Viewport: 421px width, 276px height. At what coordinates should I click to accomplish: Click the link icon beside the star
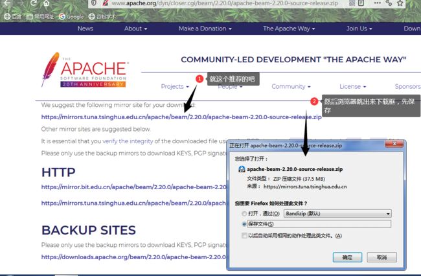pyautogui.click(x=389, y=3)
